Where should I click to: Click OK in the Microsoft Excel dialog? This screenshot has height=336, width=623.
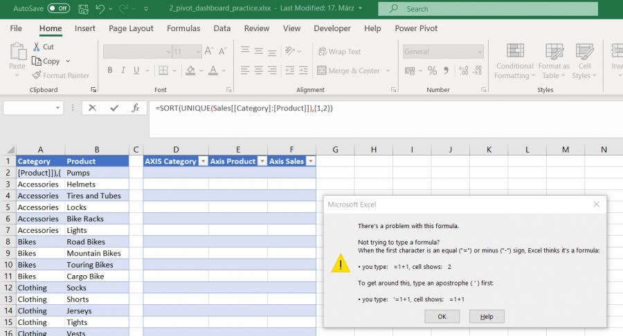442,317
